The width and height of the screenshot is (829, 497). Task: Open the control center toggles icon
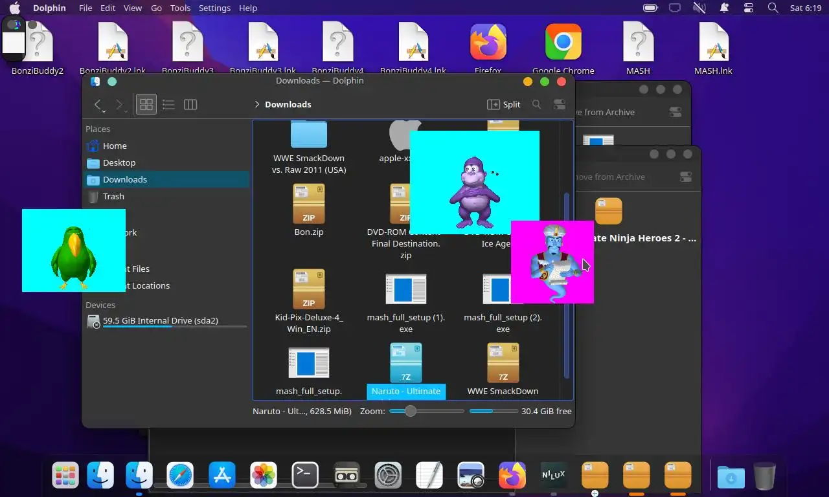[x=749, y=8]
